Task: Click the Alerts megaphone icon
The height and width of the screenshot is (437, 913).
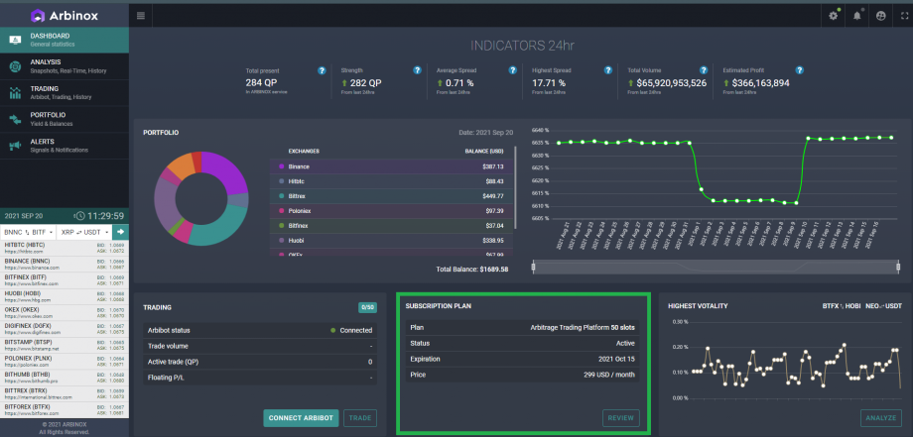Action: [15, 146]
